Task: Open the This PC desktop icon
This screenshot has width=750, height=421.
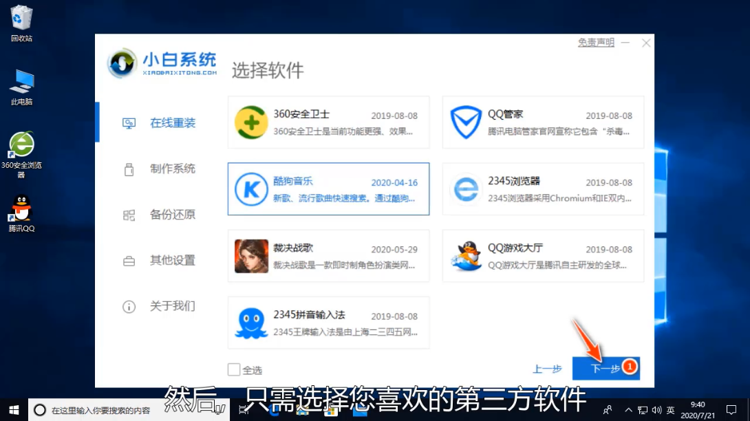Action: (21, 87)
